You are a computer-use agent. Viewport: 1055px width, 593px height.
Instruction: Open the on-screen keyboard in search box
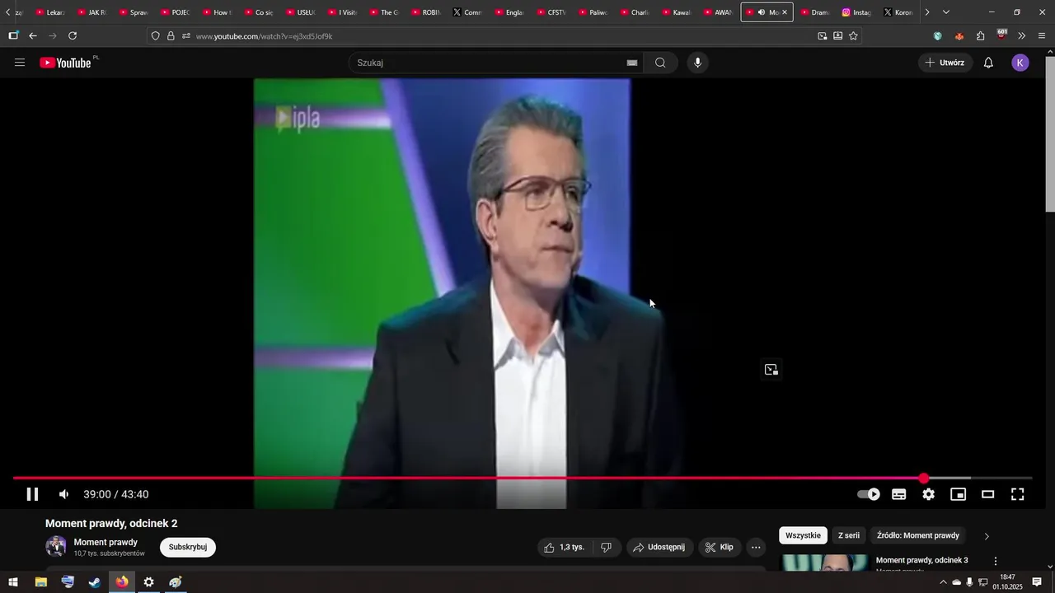632,63
